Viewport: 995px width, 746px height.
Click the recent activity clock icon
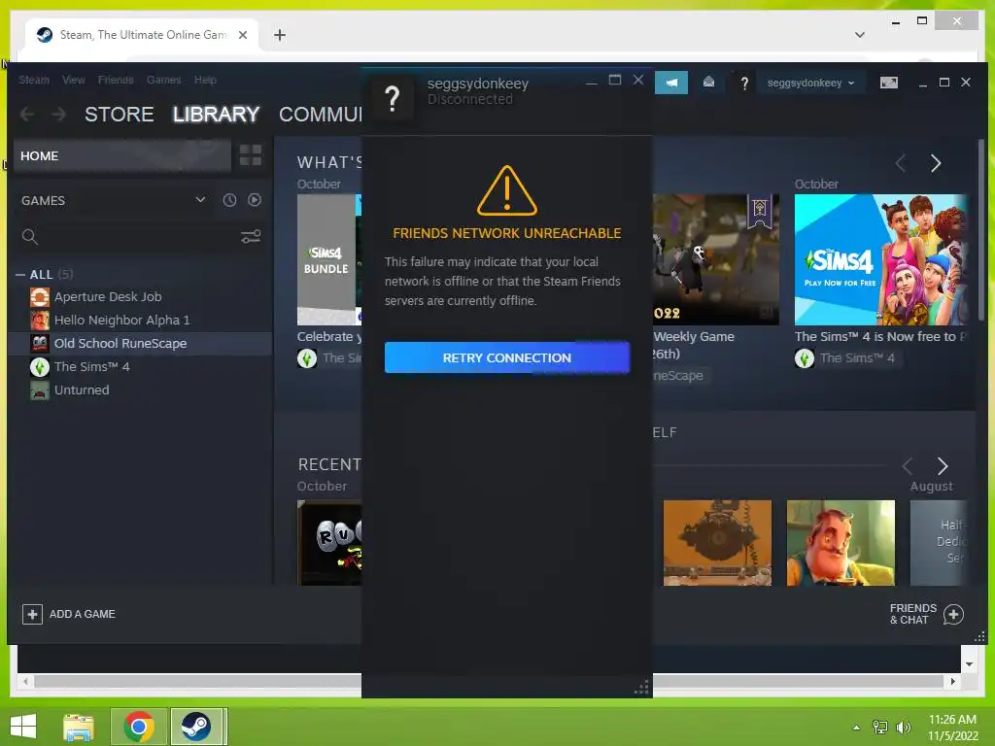coord(229,200)
